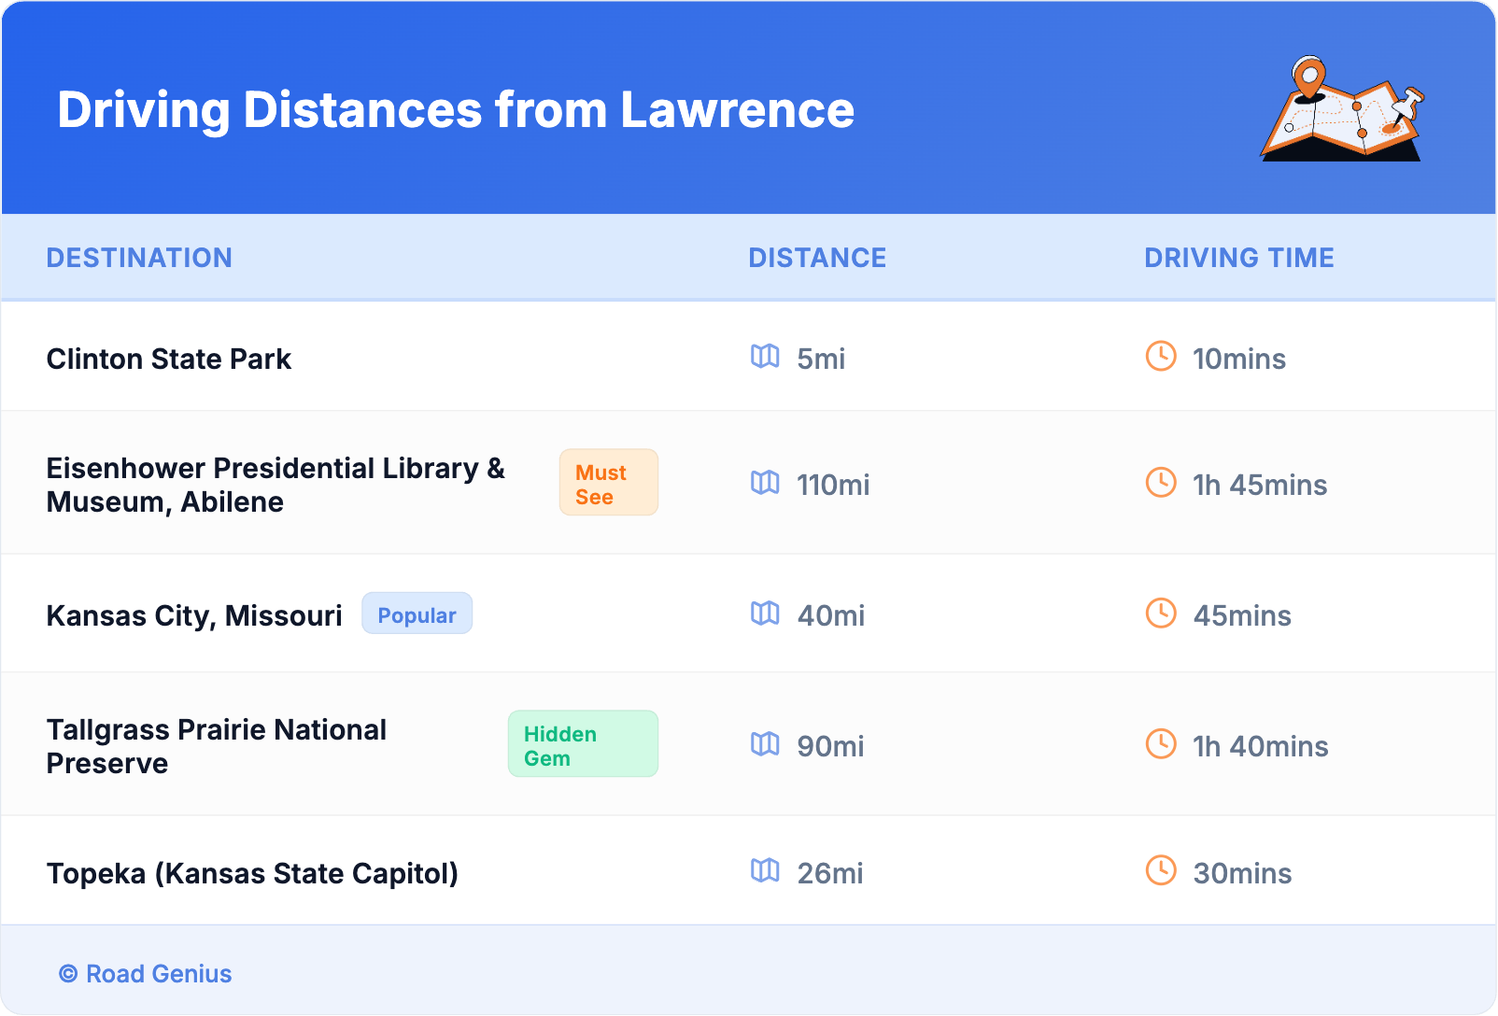Click the clock icon next to 1h 40mins
Screen dimensions: 1498x1016
pos(1161,744)
